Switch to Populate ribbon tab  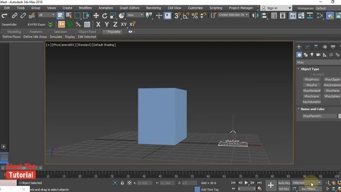click(x=113, y=32)
